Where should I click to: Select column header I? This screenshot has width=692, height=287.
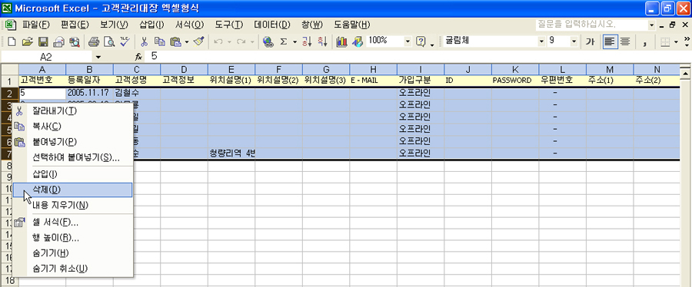click(421, 69)
